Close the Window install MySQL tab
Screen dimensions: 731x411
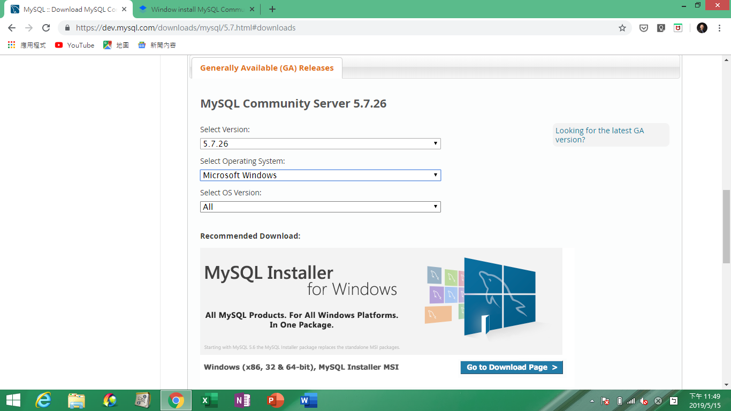point(252,10)
